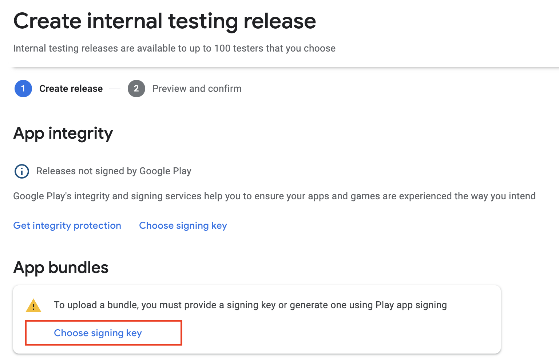Click the App integrity heading
Screen dimensions: 559x363
[x=63, y=134]
